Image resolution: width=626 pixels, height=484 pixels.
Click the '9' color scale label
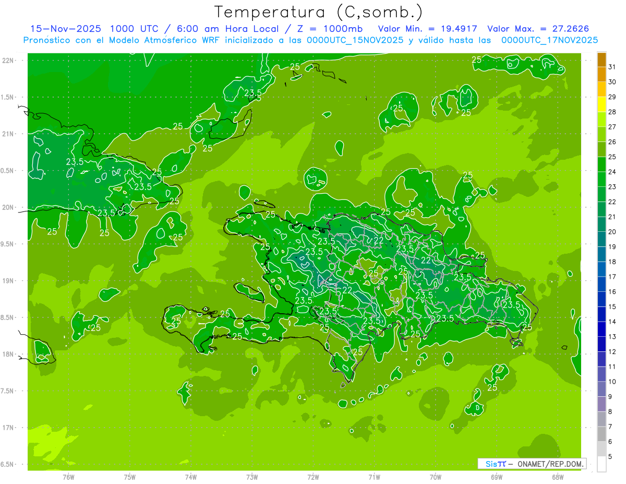610,397
